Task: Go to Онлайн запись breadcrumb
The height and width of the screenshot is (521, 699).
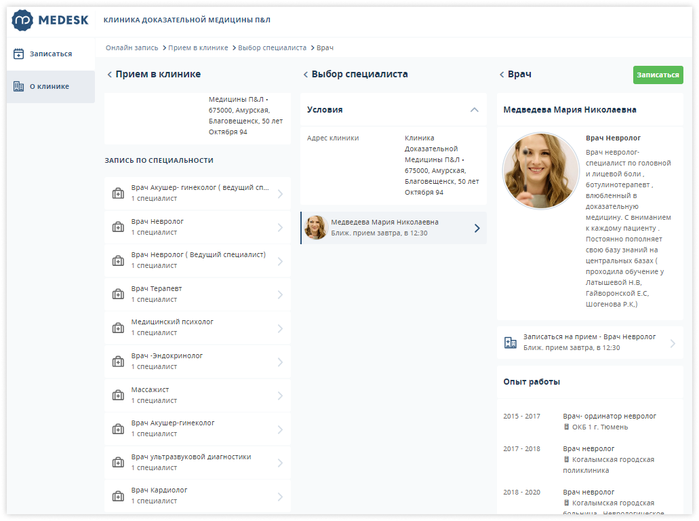Action: (132, 47)
